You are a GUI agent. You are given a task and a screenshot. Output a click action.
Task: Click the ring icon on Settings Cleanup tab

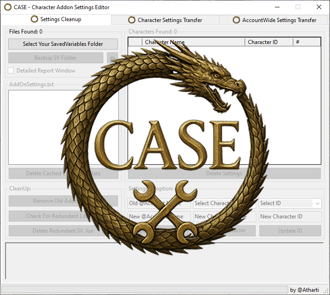[34, 19]
